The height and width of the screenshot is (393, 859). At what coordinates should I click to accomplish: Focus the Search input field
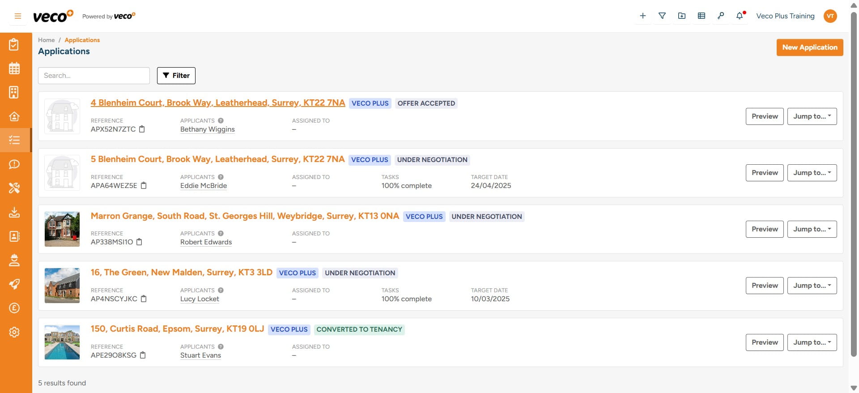pos(94,76)
